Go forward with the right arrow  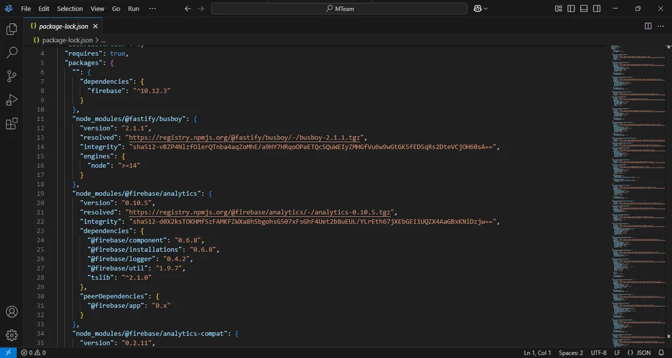click(x=201, y=9)
